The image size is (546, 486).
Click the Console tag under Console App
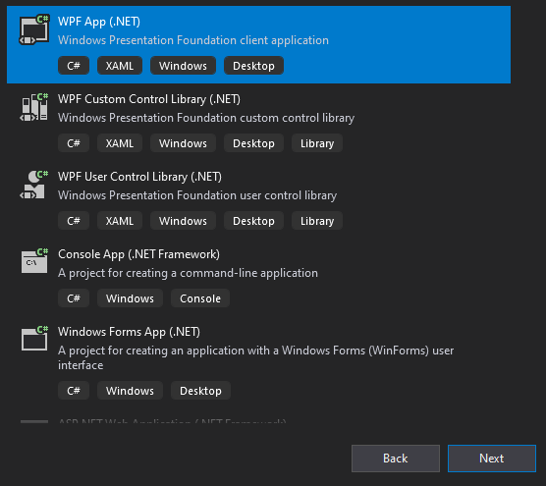tap(200, 298)
